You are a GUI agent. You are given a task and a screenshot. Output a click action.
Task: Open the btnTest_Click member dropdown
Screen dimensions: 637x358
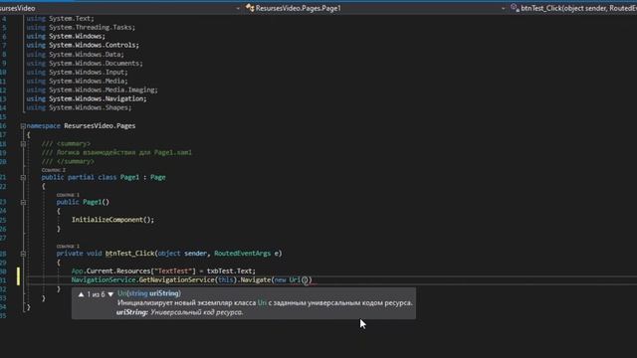pos(578,8)
